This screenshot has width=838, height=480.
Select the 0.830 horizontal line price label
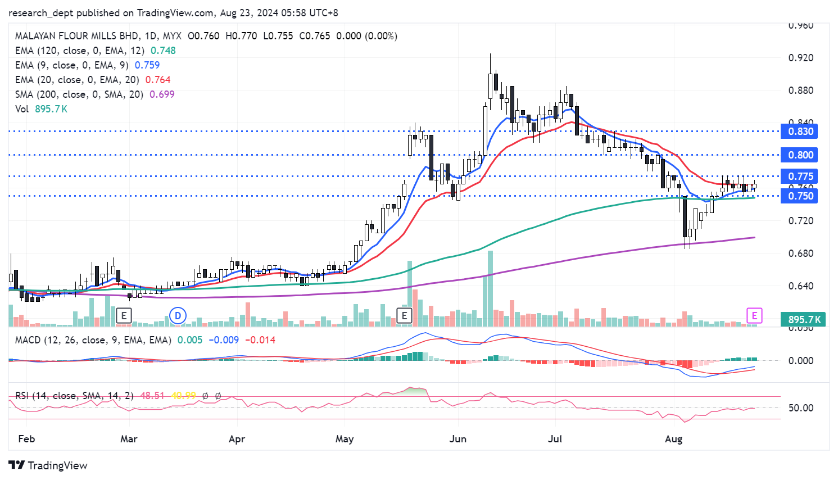800,132
